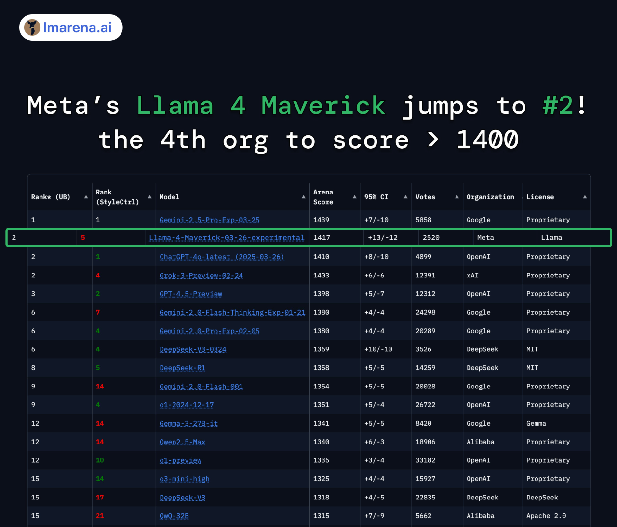
Task: Sort the Rank* (UB) column
Action: pos(86,197)
